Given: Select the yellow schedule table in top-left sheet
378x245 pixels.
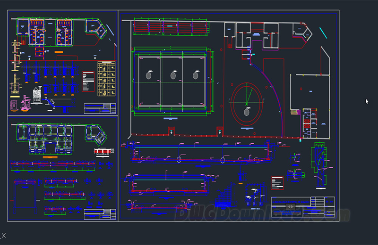Looking at the screenshot, I should coord(107,79).
